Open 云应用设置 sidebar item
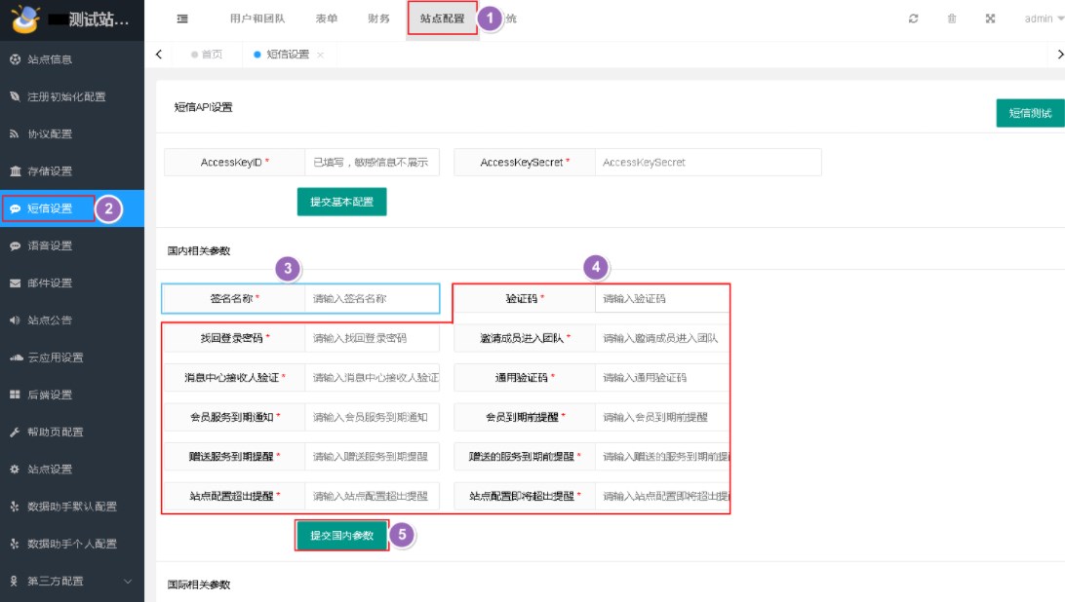1065x602 pixels. pyautogui.click(x=55, y=357)
